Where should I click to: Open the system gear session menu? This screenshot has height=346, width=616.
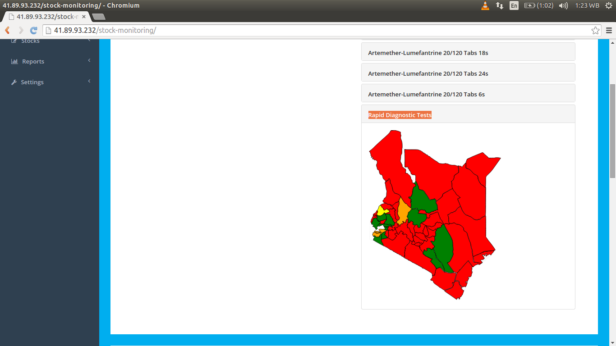(609, 5)
